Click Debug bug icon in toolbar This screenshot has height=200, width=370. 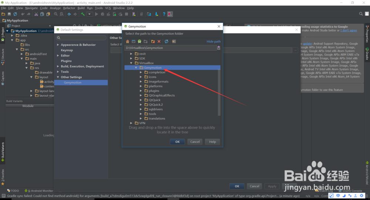(x=102, y=14)
